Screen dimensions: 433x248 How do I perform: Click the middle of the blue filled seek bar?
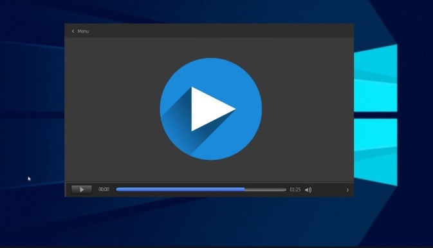tap(180, 189)
